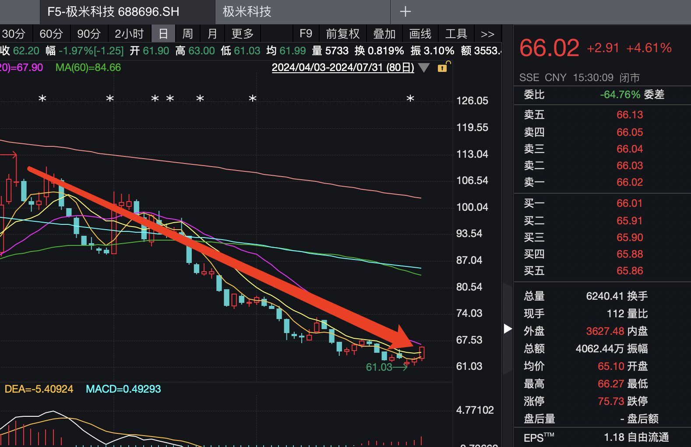
Task: Click the 现手 value 112
Action: tap(615, 314)
